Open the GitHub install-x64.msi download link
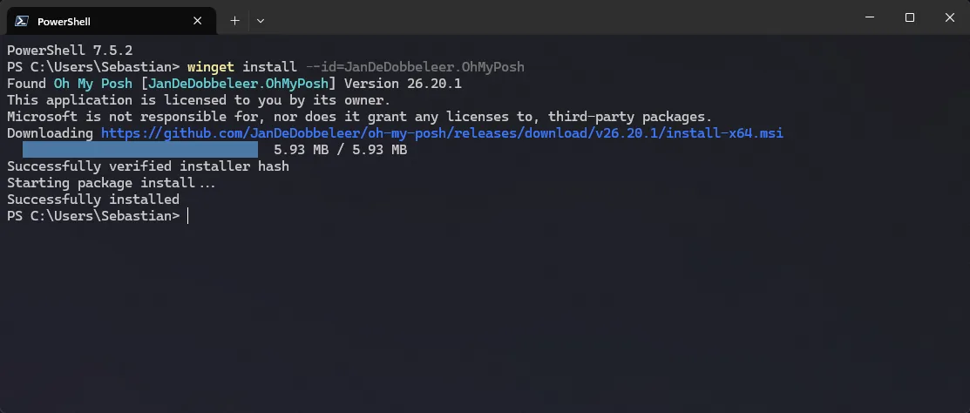970x413 pixels. pyautogui.click(x=442, y=133)
